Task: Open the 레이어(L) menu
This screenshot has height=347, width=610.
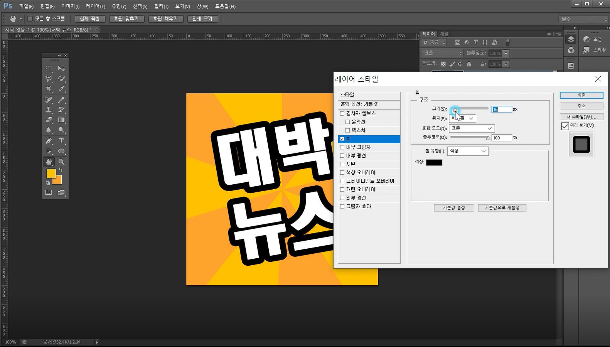Action: pyautogui.click(x=96, y=7)
